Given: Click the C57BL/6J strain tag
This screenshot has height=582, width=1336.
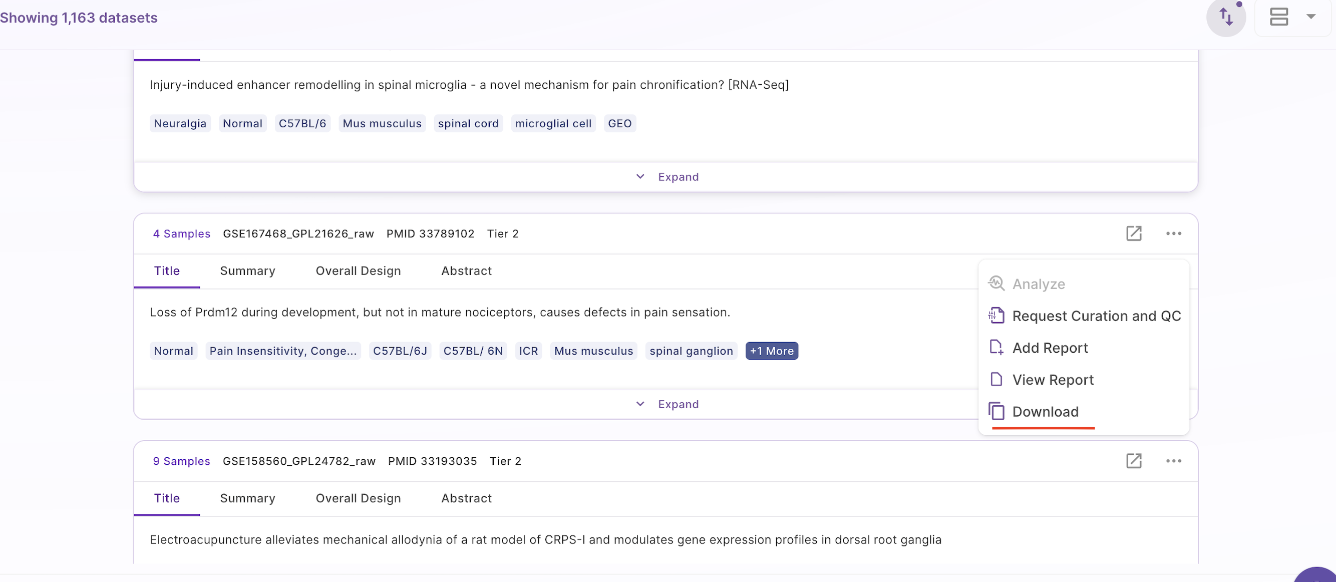Looking at the screenshot, I should point(400,351).
